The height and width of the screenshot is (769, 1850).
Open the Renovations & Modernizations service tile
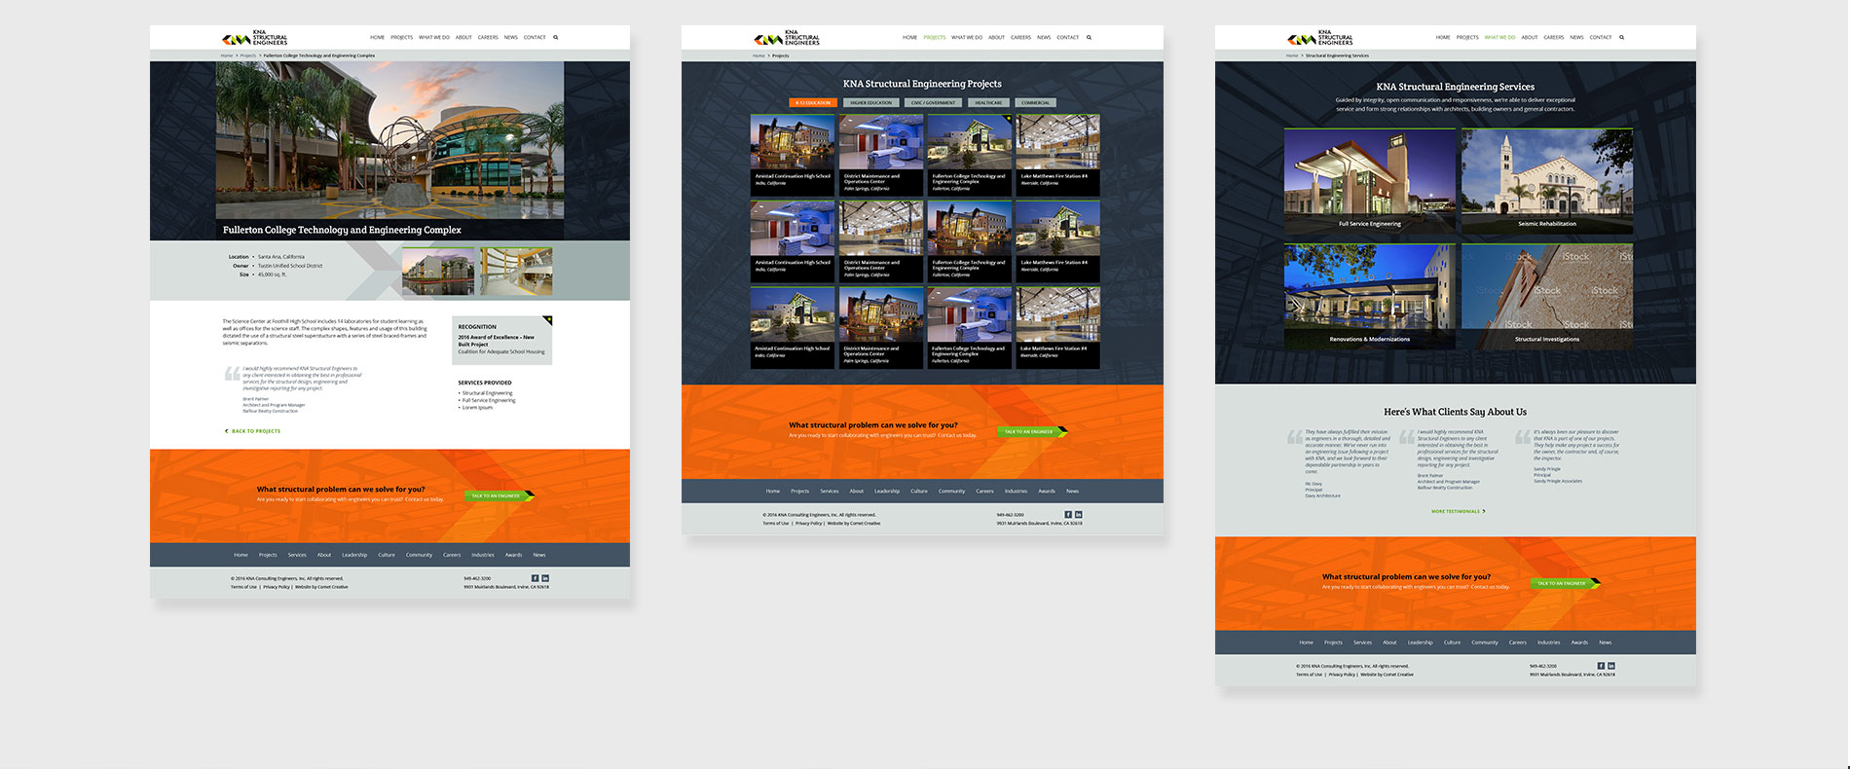(x=1370, y=296)
